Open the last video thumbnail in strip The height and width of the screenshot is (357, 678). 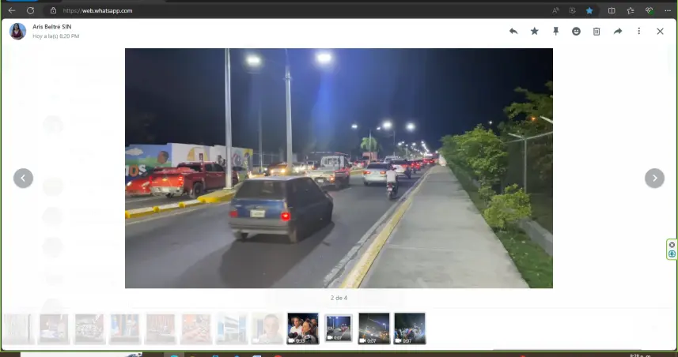coord(410,329)
